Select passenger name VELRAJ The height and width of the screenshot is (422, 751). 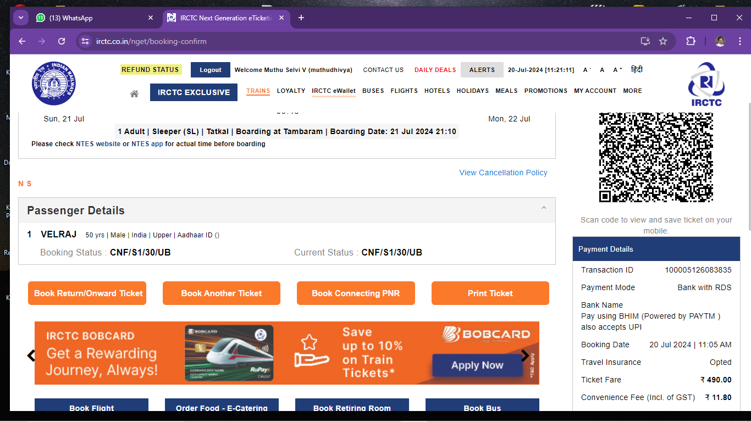coord(59,235)
